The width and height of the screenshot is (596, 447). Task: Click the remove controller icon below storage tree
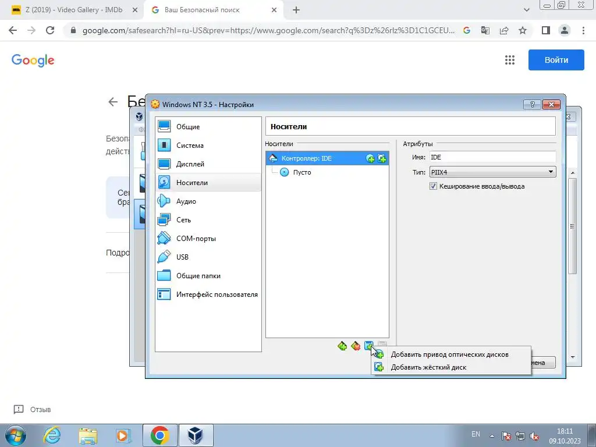click(356, 346)
